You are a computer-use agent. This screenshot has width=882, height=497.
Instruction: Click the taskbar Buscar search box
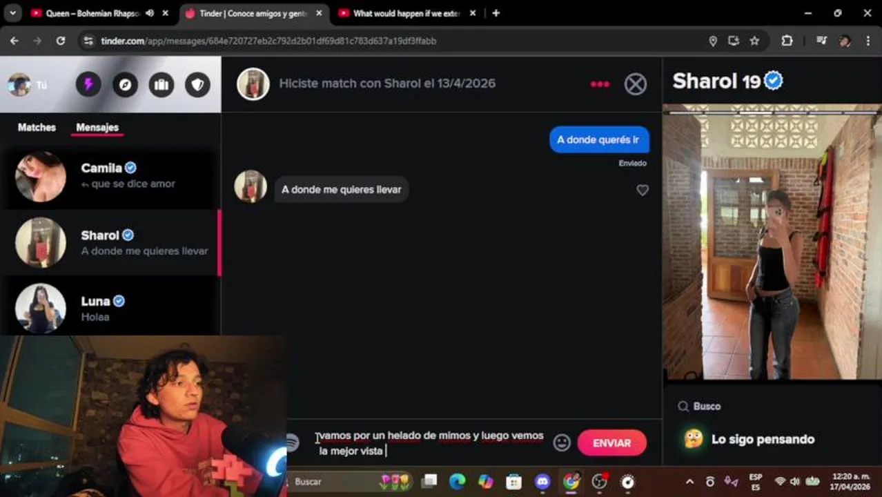pyautogui.click(x=349, y=481)
